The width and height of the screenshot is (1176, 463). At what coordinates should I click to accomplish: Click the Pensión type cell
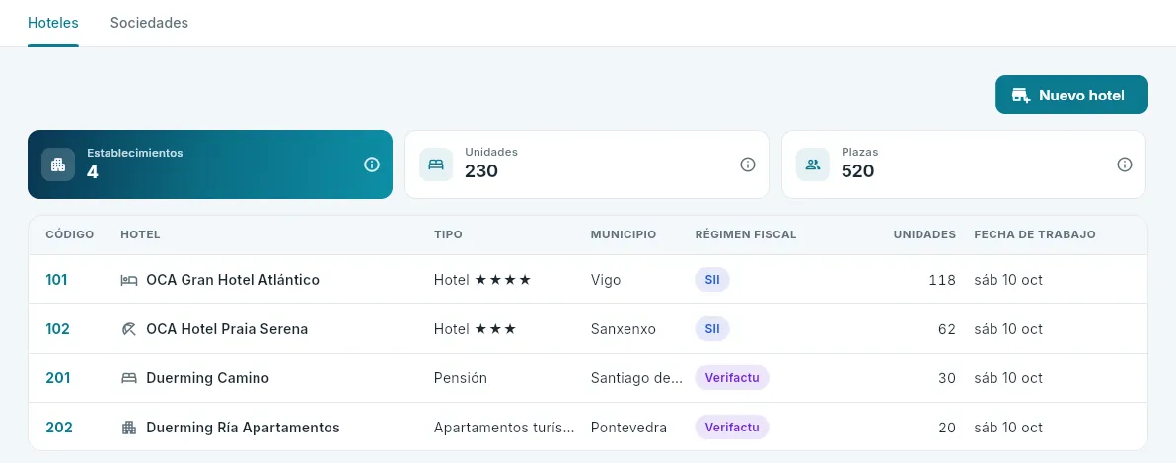[x=461, y=378]
